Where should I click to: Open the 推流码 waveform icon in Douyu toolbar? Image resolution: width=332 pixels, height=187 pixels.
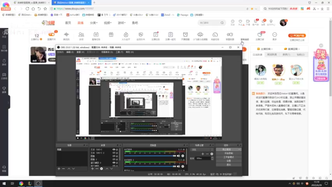(x=66, y=34)
